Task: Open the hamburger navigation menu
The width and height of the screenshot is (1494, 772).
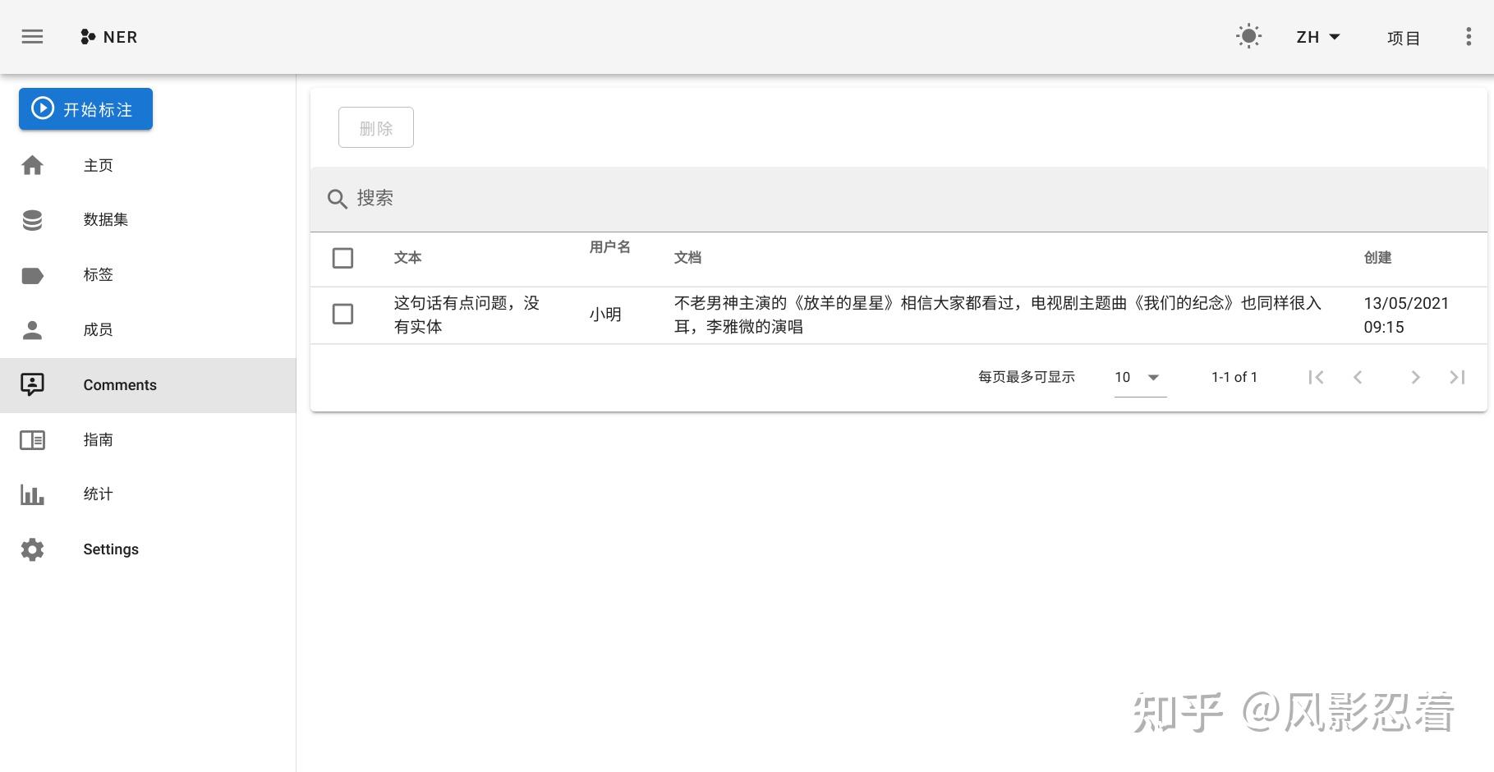Action: [x=32, y=36]
